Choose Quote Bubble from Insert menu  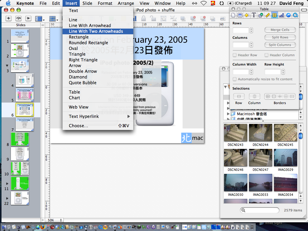(98, 83)
